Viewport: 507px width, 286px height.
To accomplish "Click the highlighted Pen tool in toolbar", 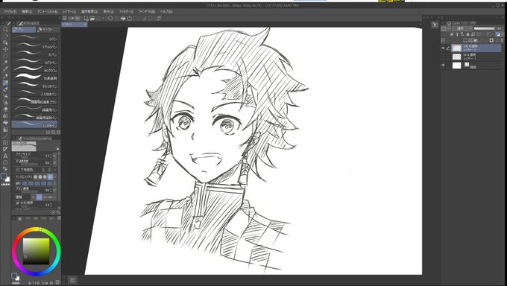I will click(5, 83).
